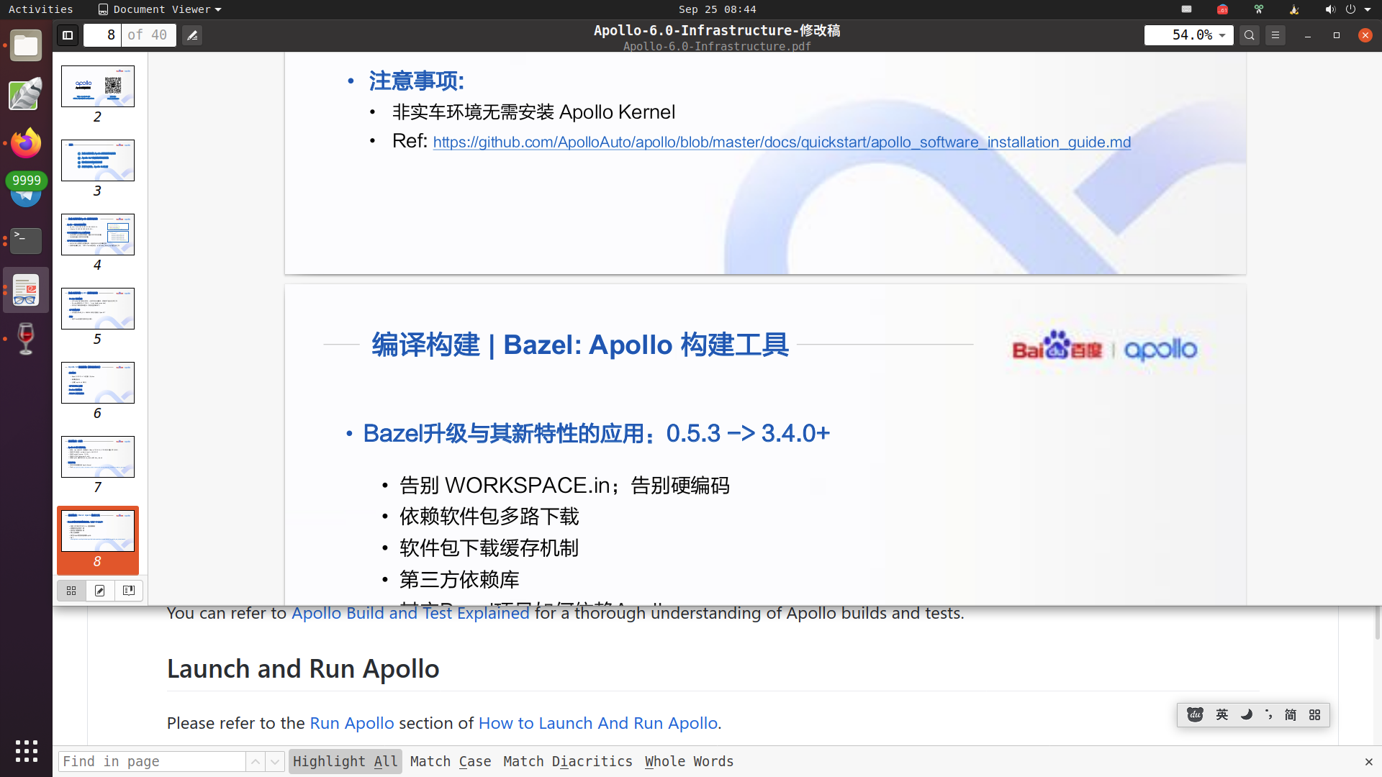Click the 简 simplified Chinese icon on IME bar

coord(1291,714)
